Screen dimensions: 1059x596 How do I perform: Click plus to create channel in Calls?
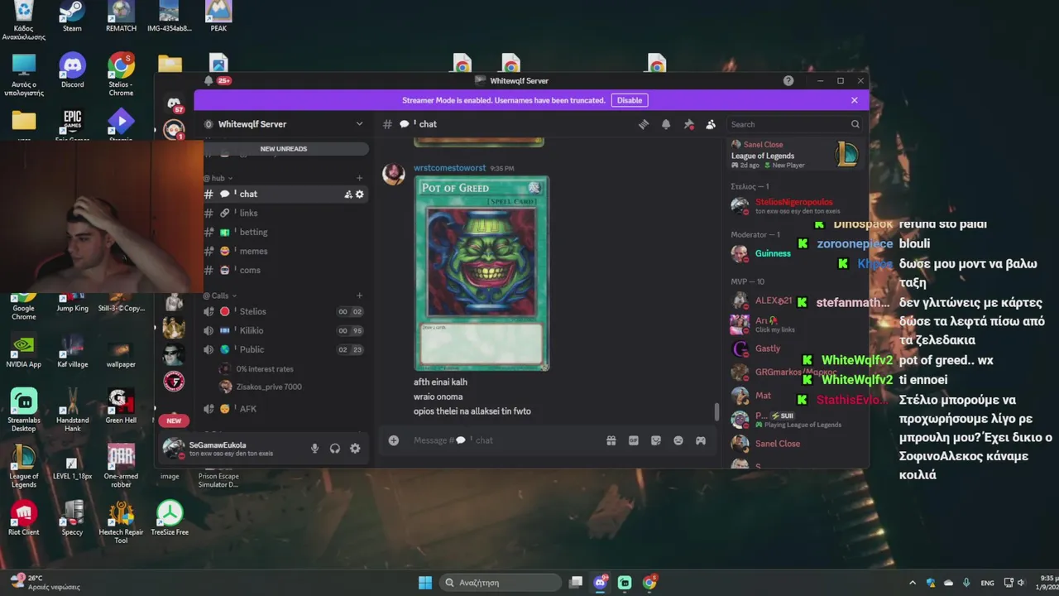coord(359,296)
